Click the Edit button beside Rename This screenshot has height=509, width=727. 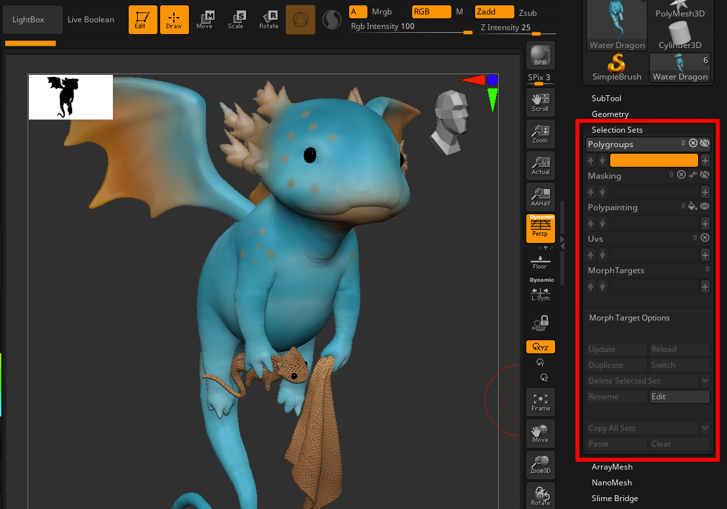click(679, 397)
